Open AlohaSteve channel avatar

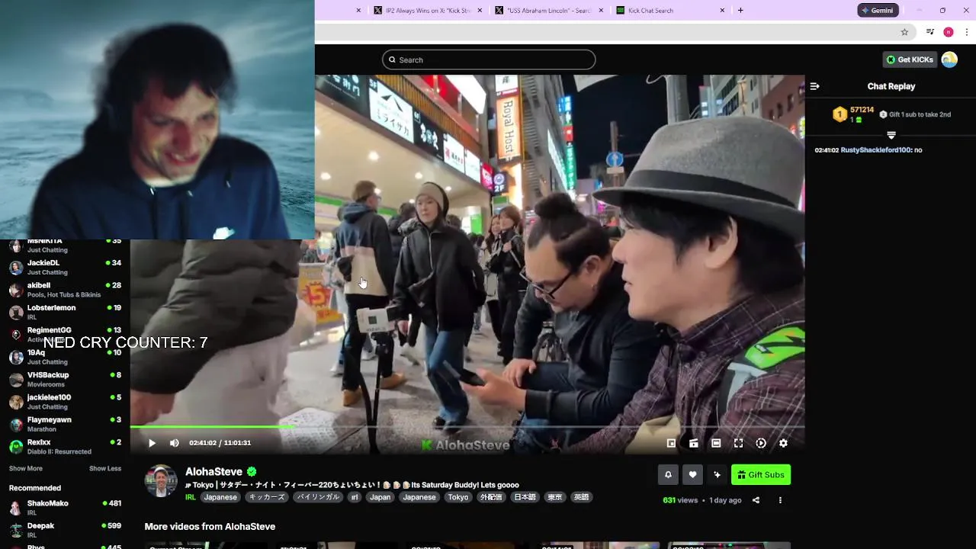(x=161, y=480)
